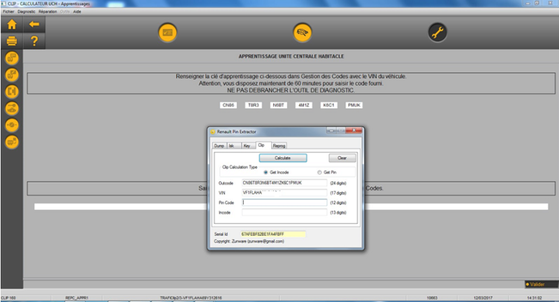Click the yellow vehicle inspection icon at top

(x=303, y=32)
